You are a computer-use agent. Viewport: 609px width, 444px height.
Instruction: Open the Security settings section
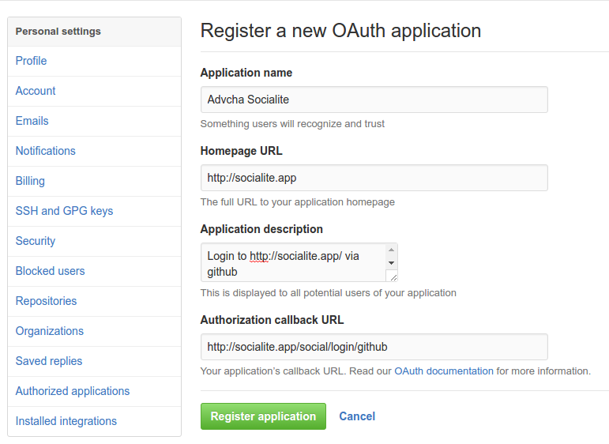36,241
